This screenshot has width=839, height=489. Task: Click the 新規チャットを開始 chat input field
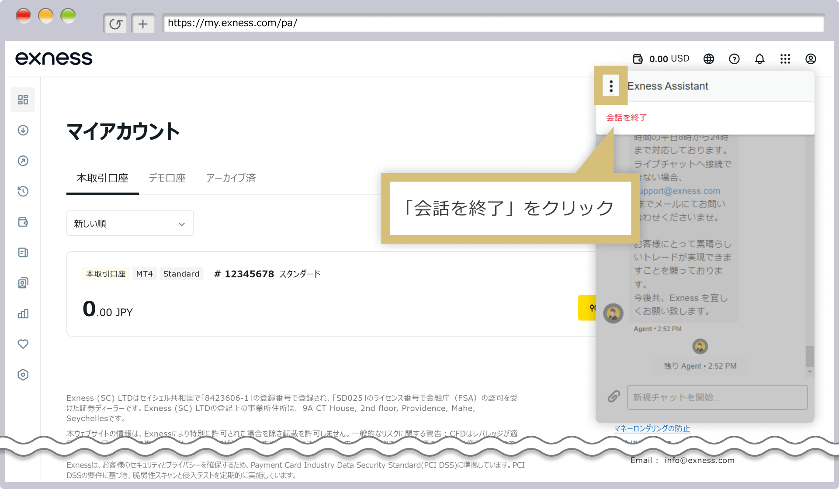pos(717,397)
